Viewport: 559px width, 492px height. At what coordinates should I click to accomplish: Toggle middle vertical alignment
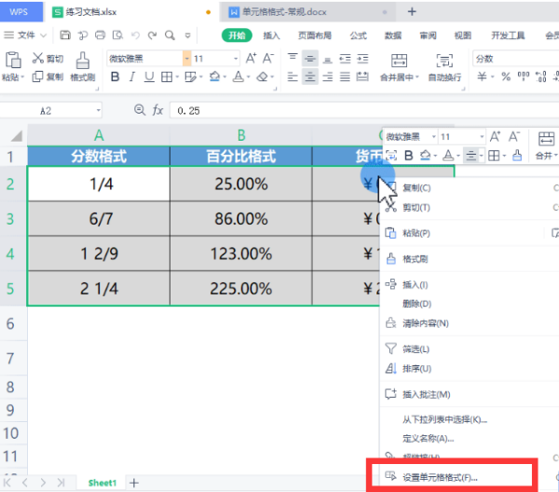coord(310,58)
